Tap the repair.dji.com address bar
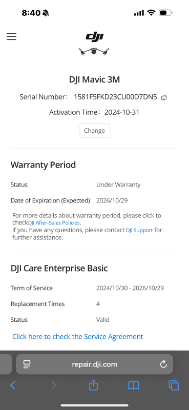Screen dimensions: 189x410 tap(94, 364)
